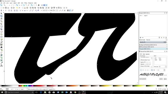Screen dimensions: 168x94
Task: Select the Rectangle tool
Action: click(1, 26)
